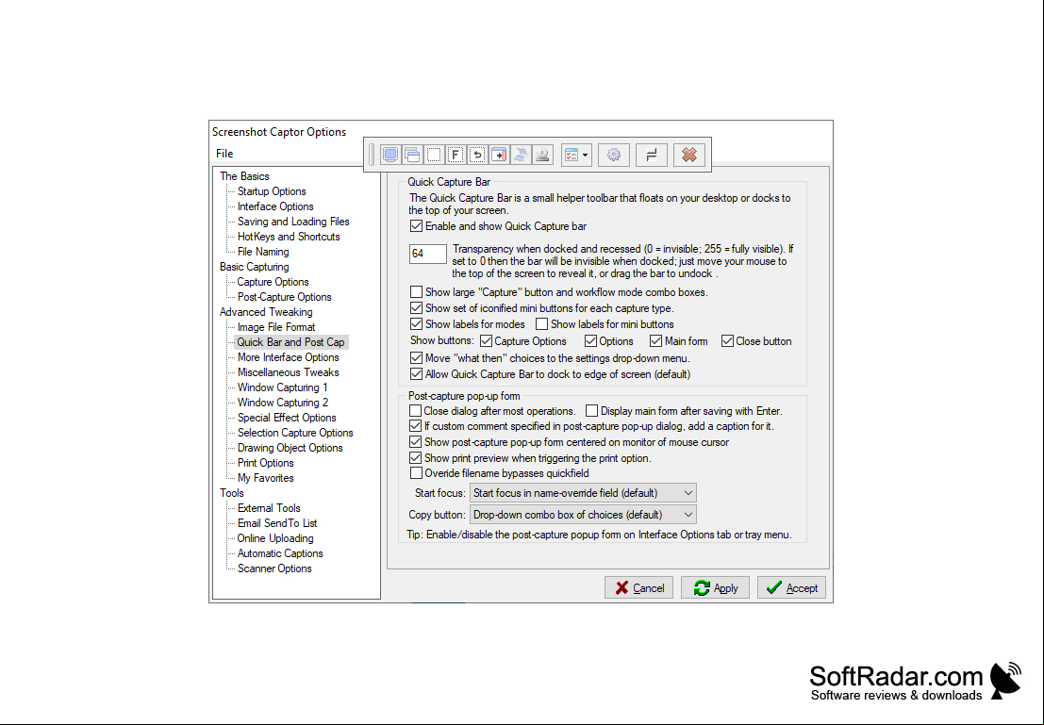Click the Quick Capture Bar drag grip handle

[x=372, y=156]
